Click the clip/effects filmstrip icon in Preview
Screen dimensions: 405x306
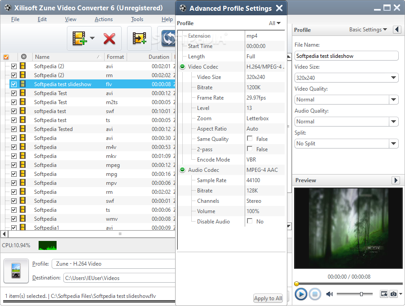(384, 294)
